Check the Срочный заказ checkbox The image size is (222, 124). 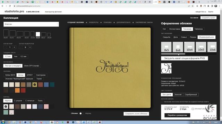point(193,109)
